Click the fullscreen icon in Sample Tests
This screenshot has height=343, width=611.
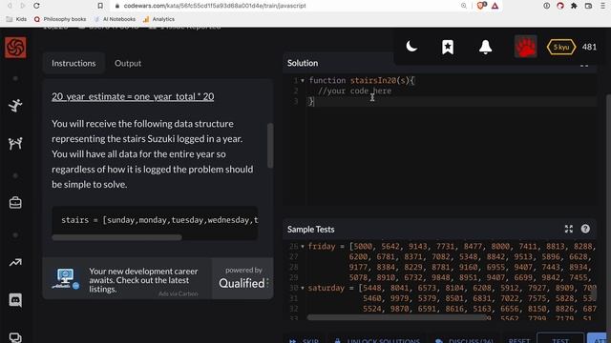point(569,229)
